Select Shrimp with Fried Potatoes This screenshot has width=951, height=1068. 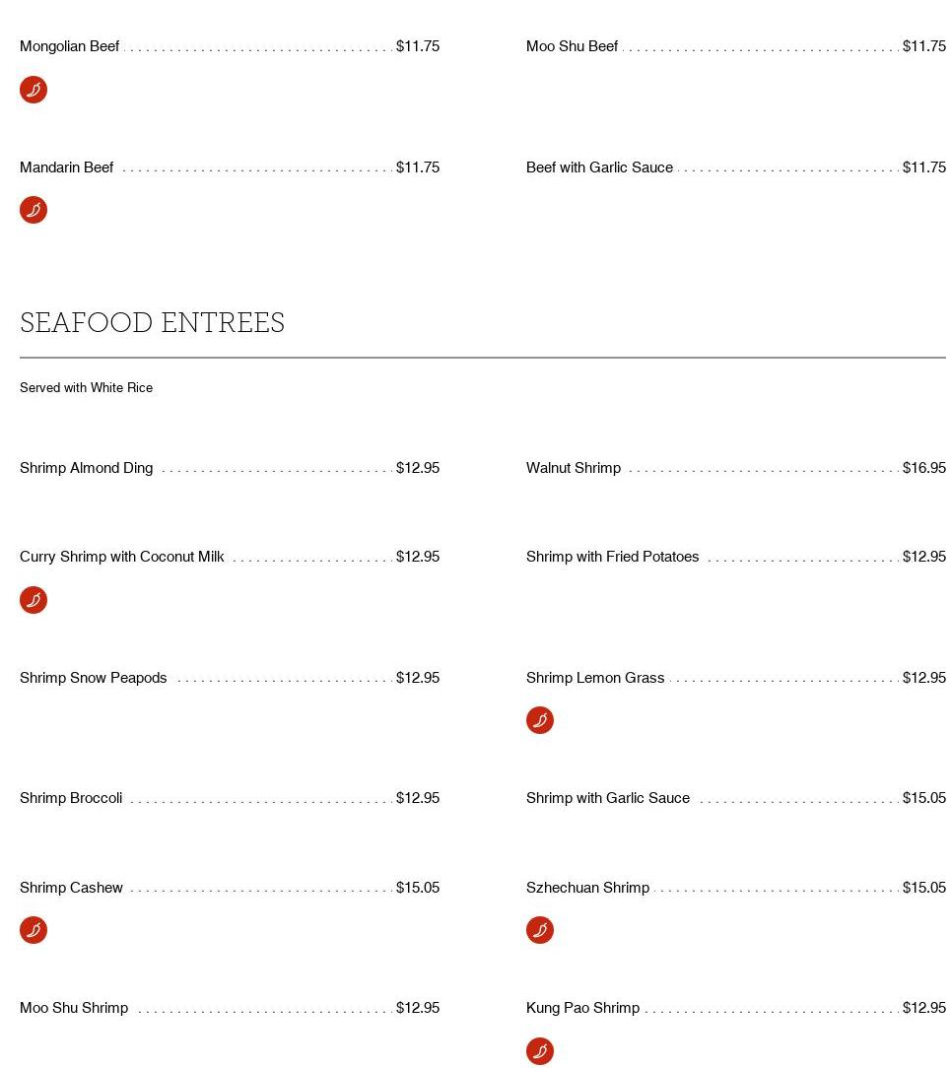coord(612,557)
